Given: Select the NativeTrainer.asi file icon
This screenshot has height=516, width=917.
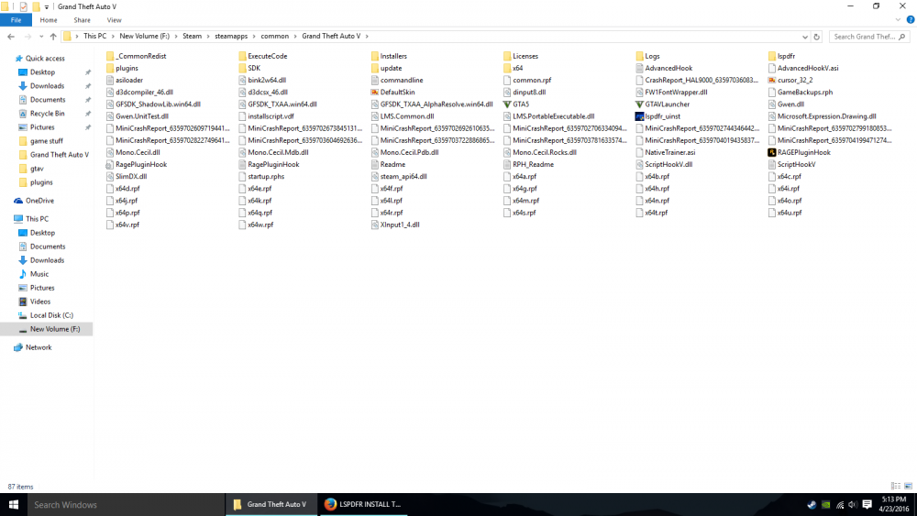Looking at the screenshot, I should point(639,152).
